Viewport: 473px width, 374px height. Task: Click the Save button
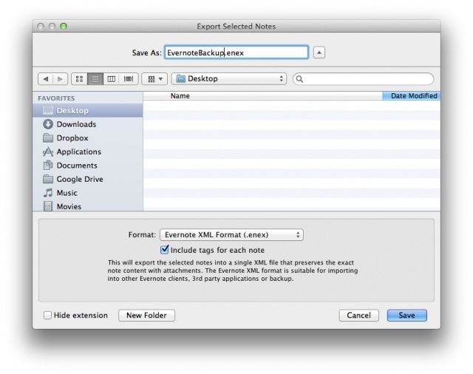point(406,315)
